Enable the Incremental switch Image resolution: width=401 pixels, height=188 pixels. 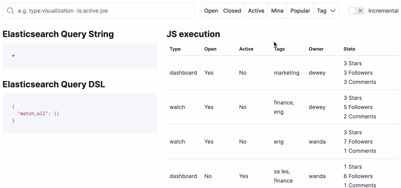tap(356, 11)
